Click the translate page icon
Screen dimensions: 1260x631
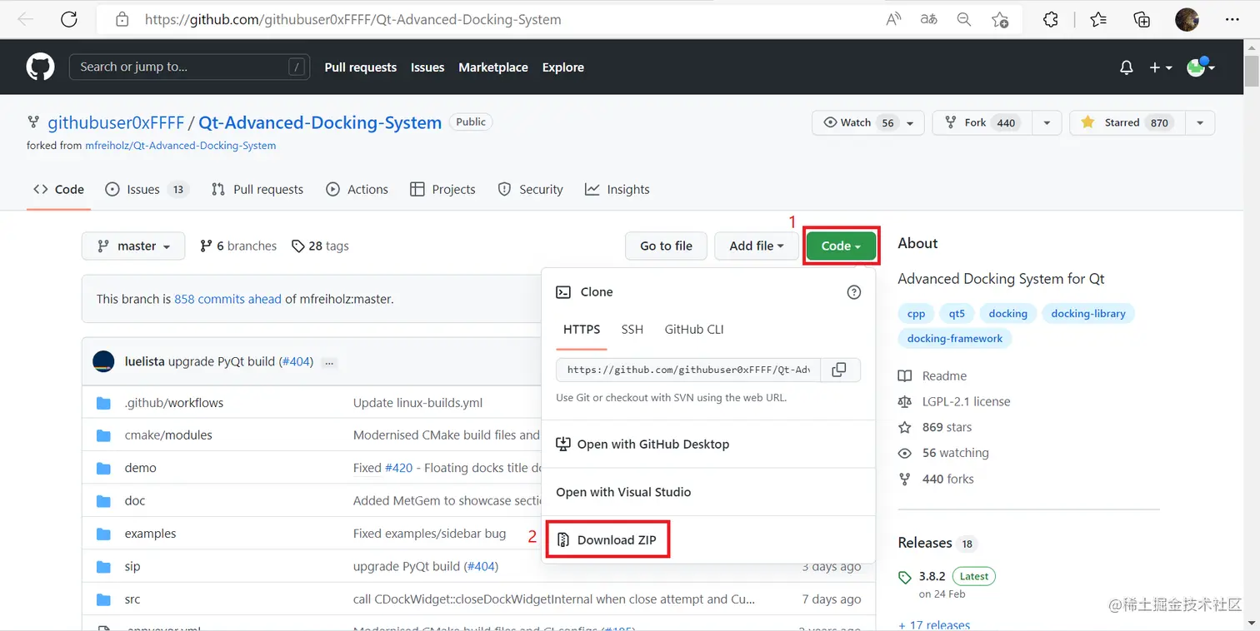(928, 19)
